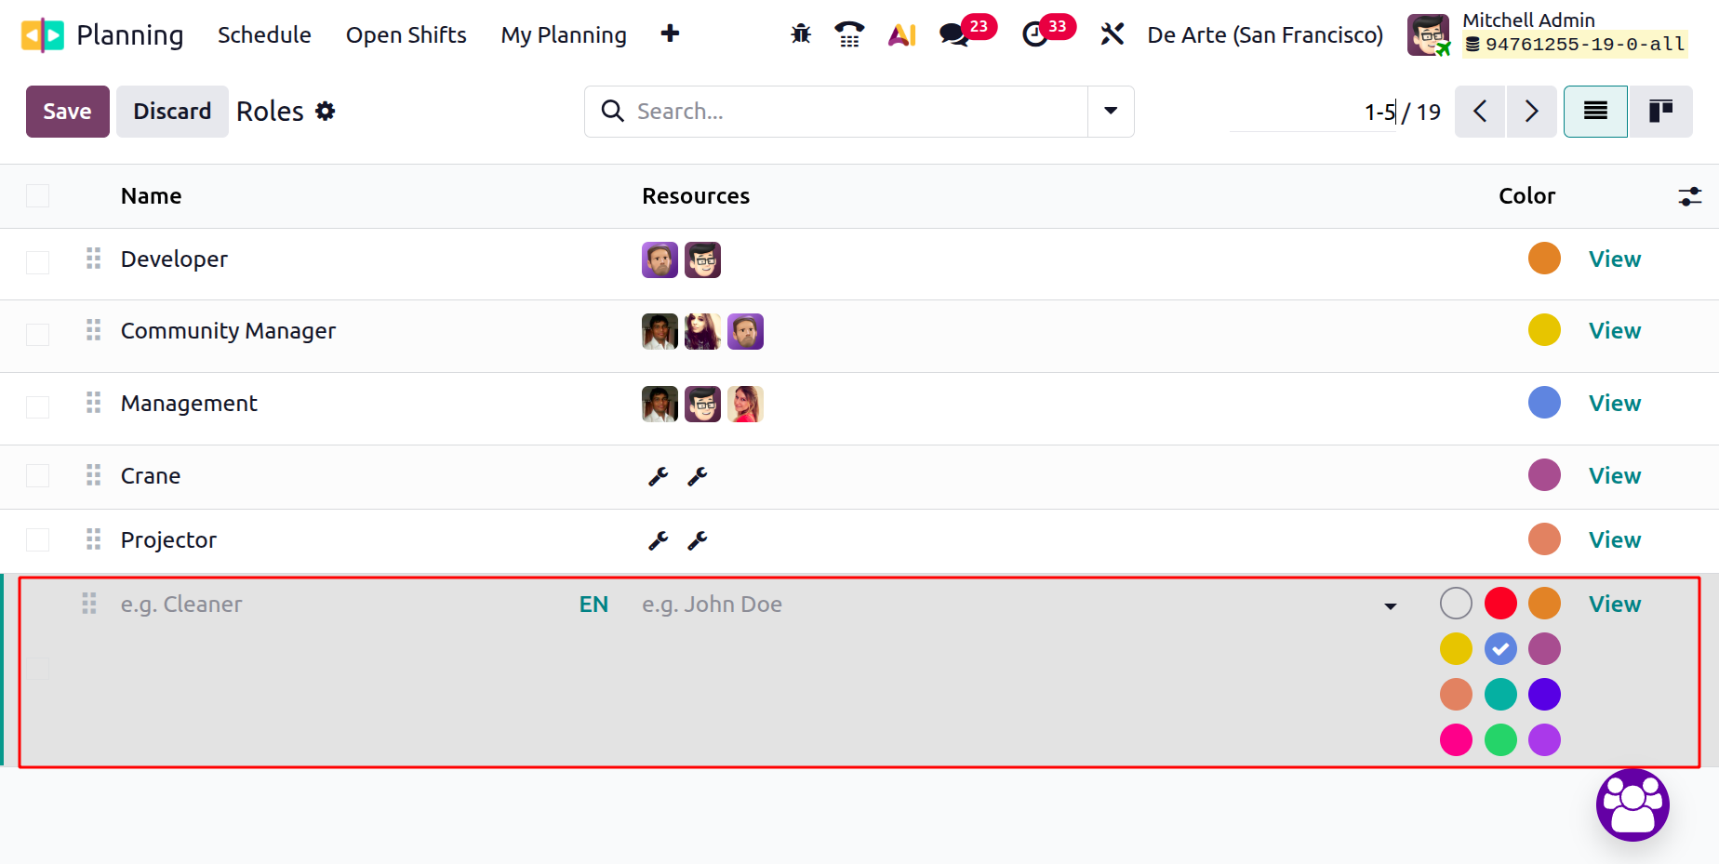This screenshot has width=1719, height=864.
Task: Select all rows with the header checkbox
Action: 37,195
